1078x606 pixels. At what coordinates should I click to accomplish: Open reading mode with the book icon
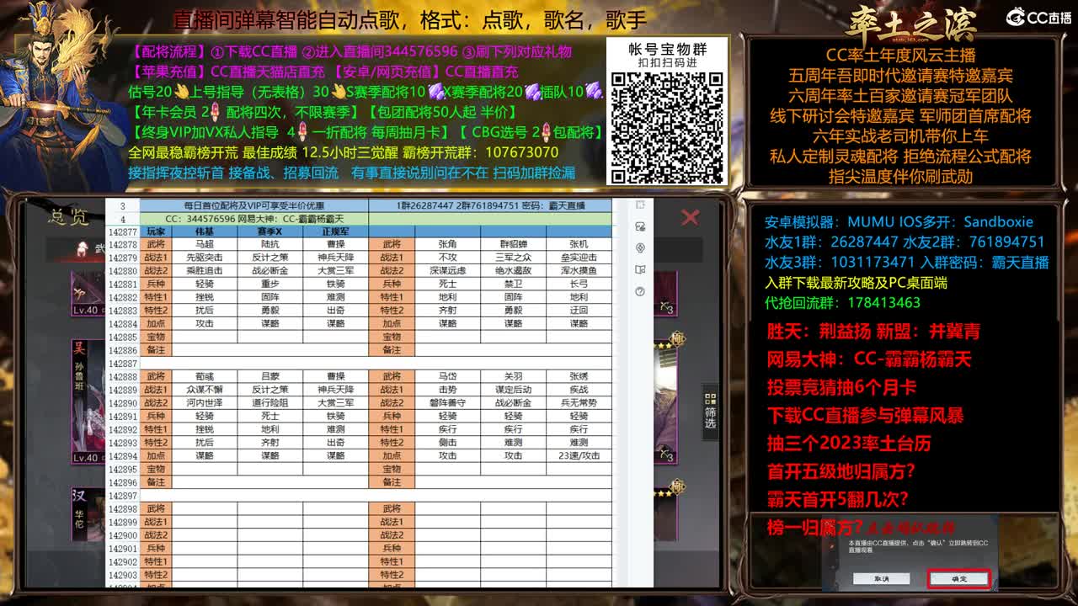tap(640, 268)
